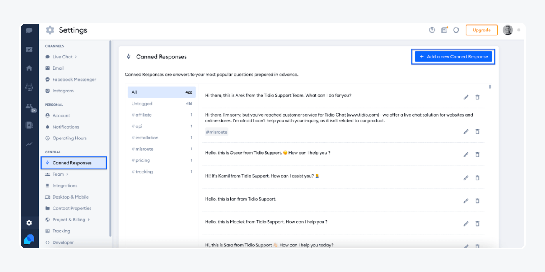
Task: Open the contacts book icon in left rail
Action: point(29,125)
